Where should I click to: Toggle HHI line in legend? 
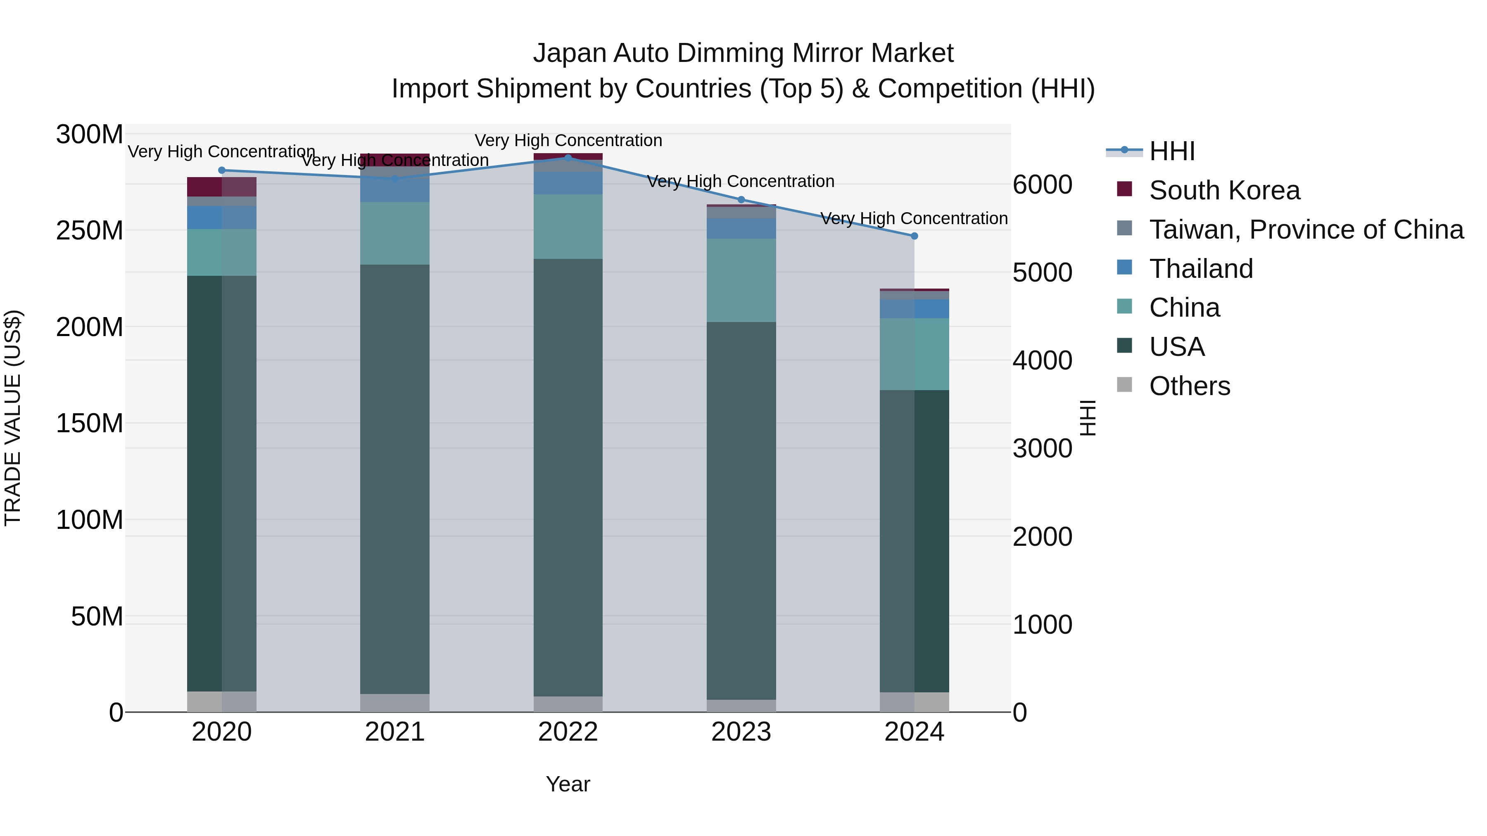1171,151
